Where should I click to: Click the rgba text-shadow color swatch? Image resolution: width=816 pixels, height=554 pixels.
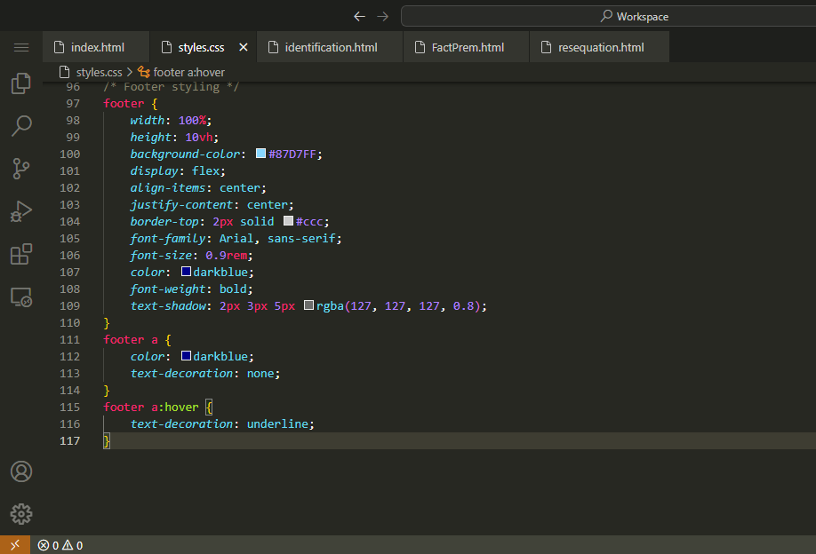[308, 305]
